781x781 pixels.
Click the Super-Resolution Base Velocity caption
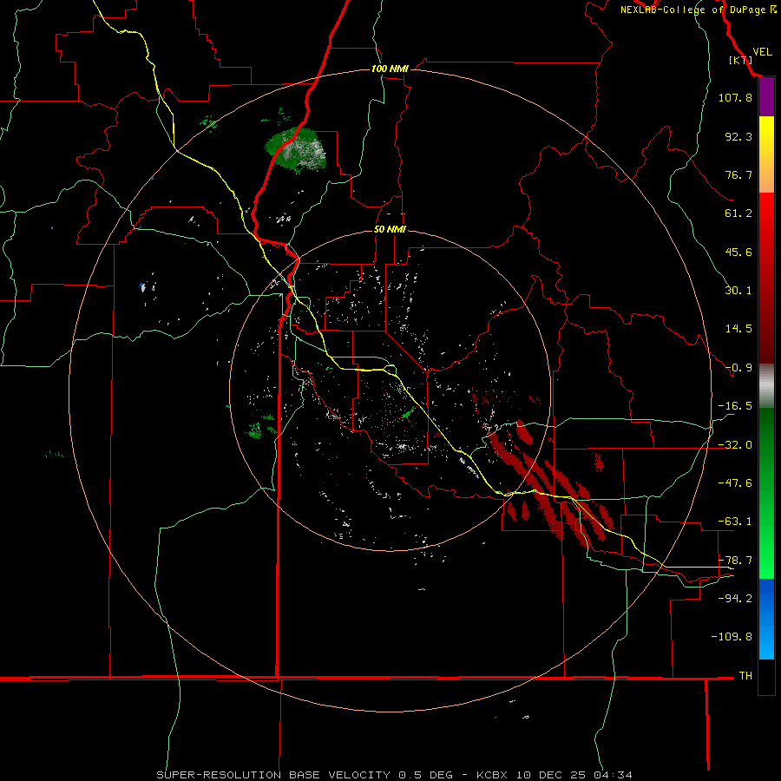tap(395, 775)
